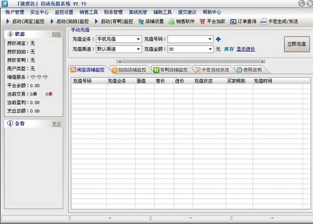The width and height of the screenshot is (313, 224).
Task: Expand 充值号码 dropdown arrow
Action: [x=210, y=39]
